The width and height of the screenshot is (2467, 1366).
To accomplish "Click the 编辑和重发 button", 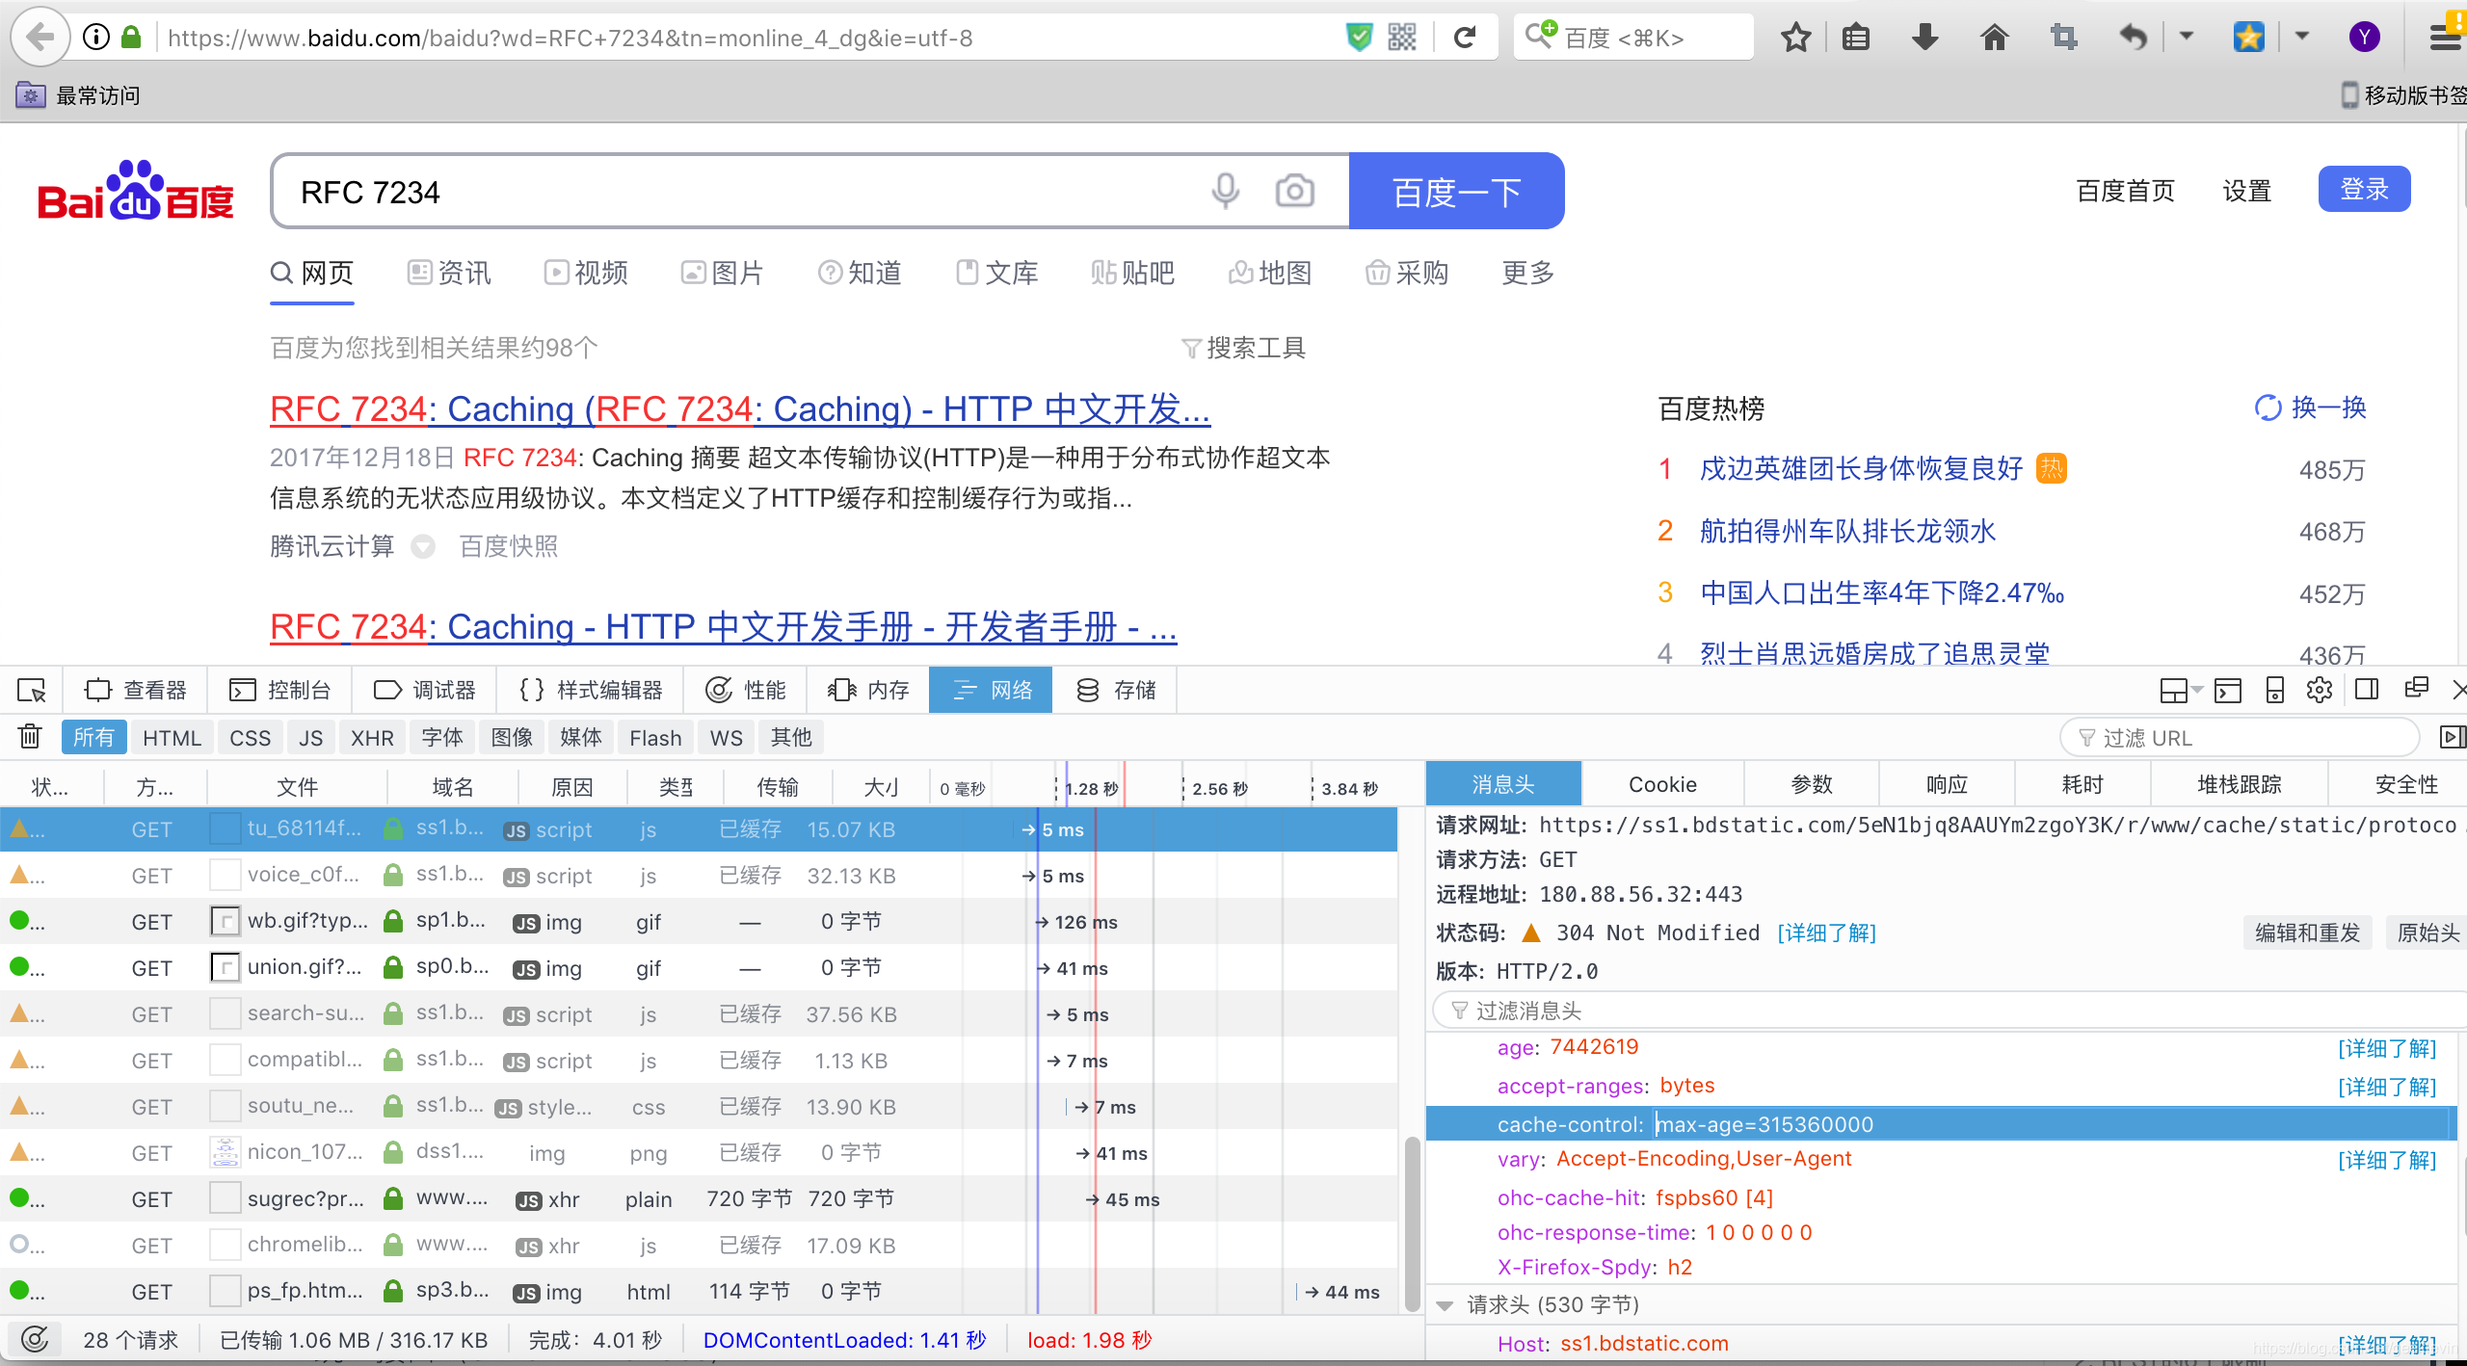I will pos(2307,933).
